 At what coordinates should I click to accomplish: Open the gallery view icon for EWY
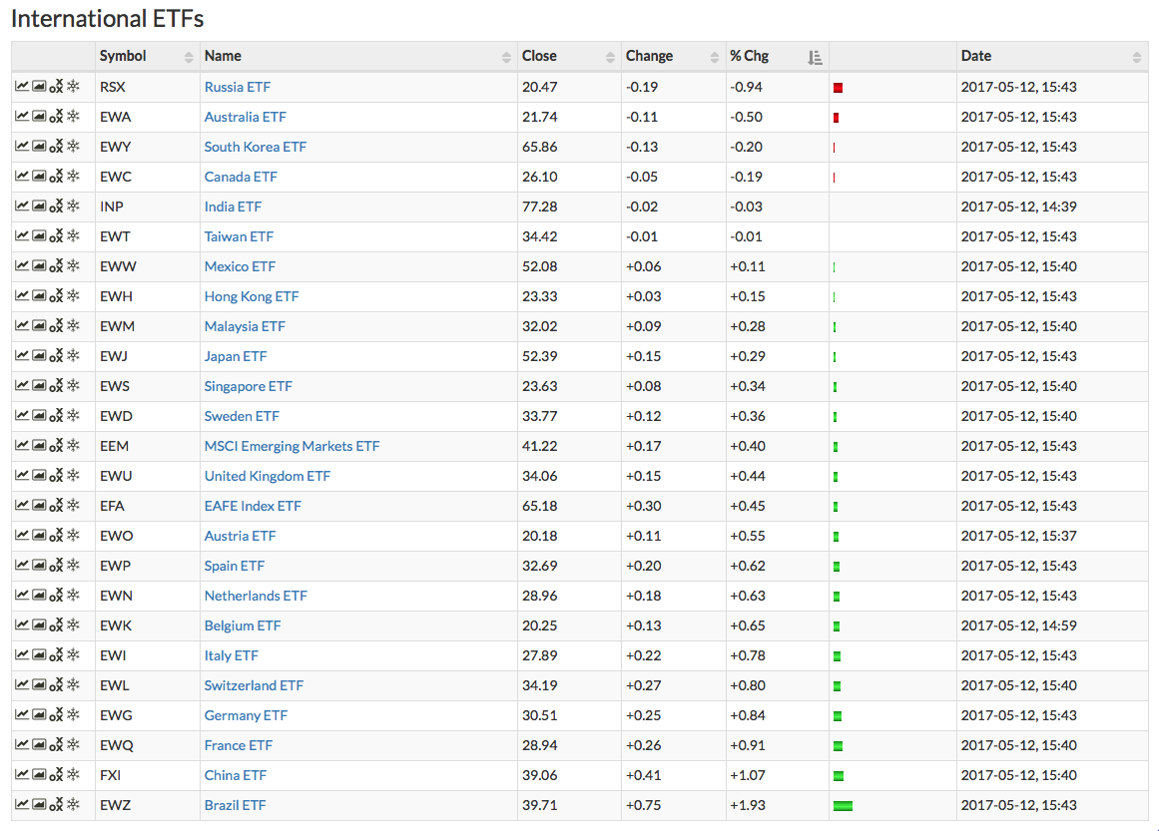point(39,147)
